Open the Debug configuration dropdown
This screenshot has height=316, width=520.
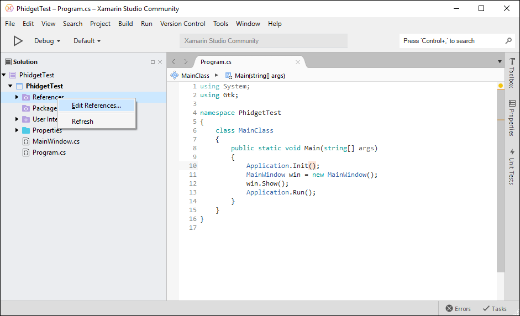point(47,41)
